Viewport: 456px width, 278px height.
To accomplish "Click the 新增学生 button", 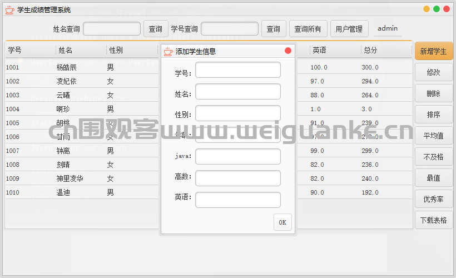I will [x=434, y=51].
